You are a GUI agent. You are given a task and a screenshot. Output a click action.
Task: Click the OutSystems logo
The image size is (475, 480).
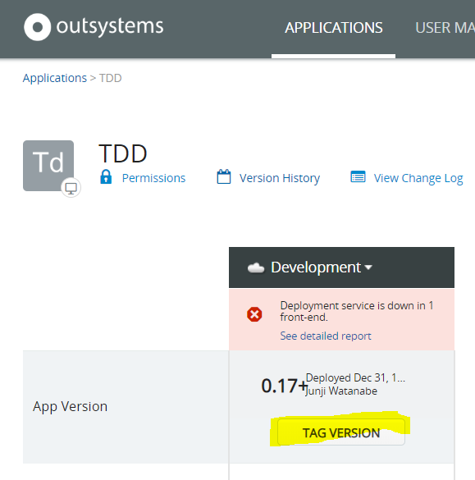pos(94,27)
